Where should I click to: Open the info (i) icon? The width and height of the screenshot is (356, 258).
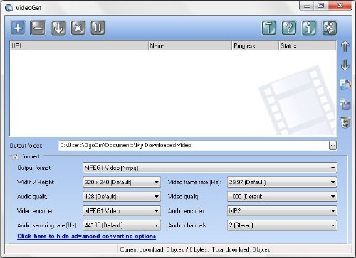point(309,28)
